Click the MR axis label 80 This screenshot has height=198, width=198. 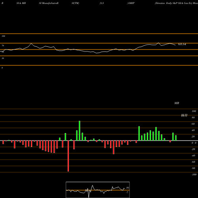pyautogui.click(x=193, y=118)
